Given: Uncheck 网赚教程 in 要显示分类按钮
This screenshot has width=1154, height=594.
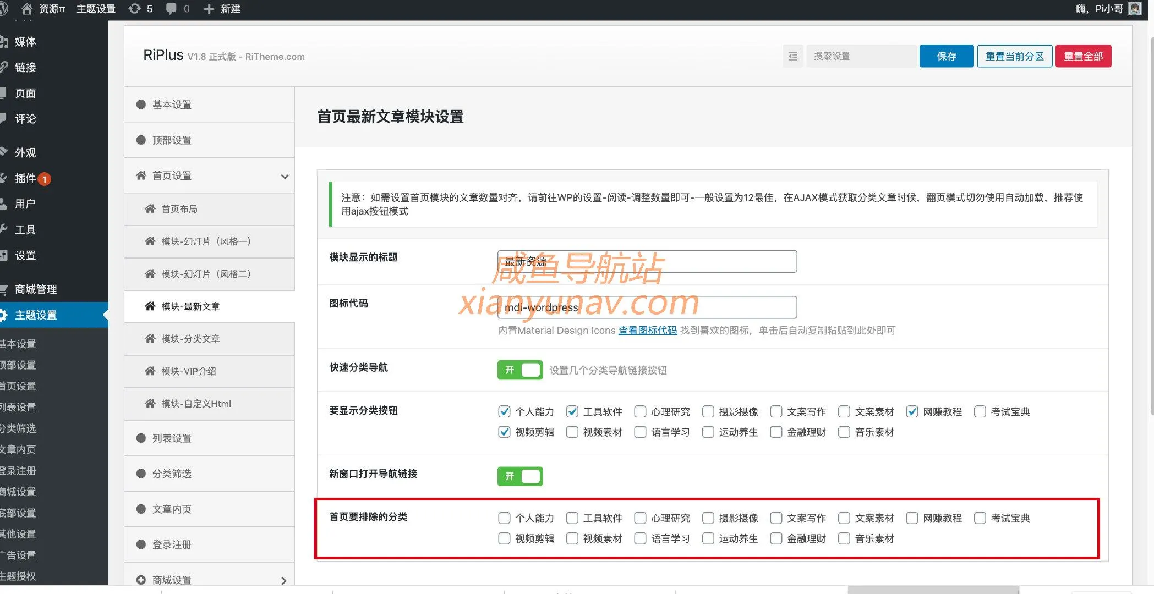Looking at the screenshot, I should click(x=912, y=411).
